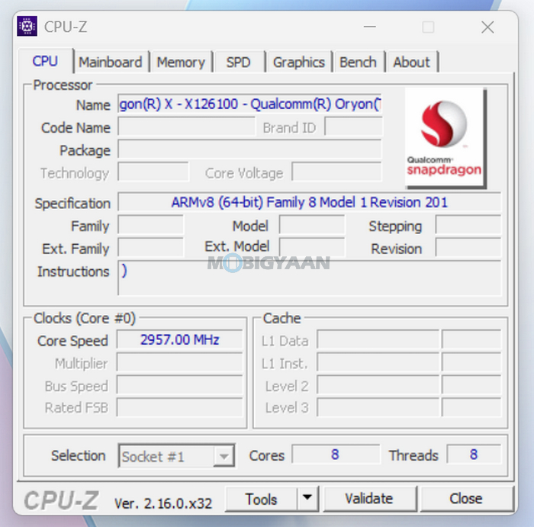Click the Close button at bottom
The image size is (534, 527).
click(466, 499)
